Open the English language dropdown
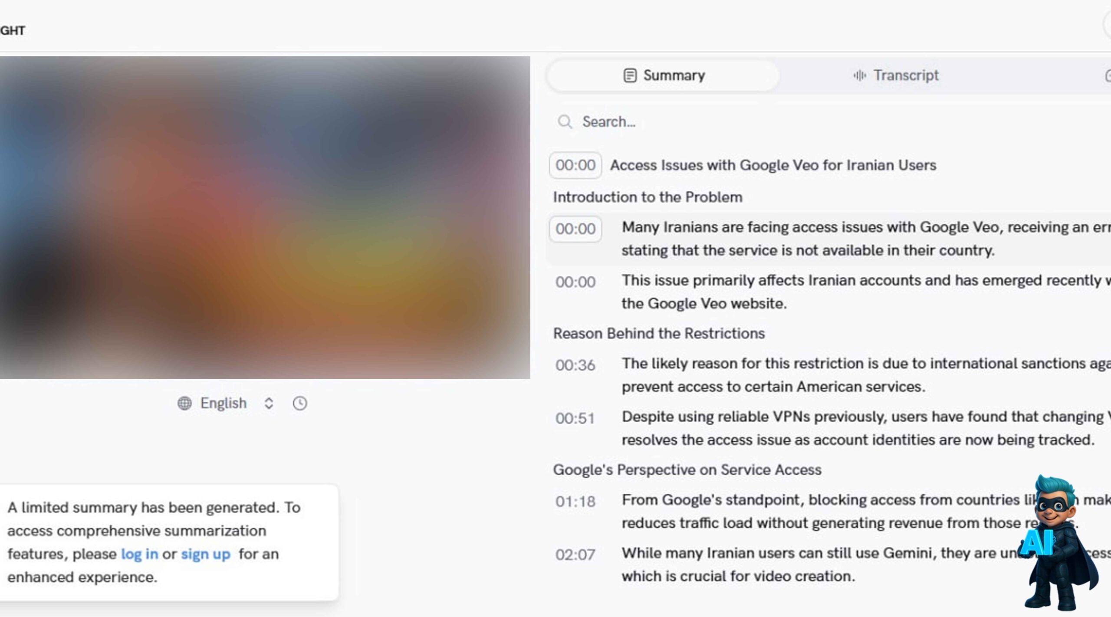The image size is (1111, 617). click(x=226, y=404)
